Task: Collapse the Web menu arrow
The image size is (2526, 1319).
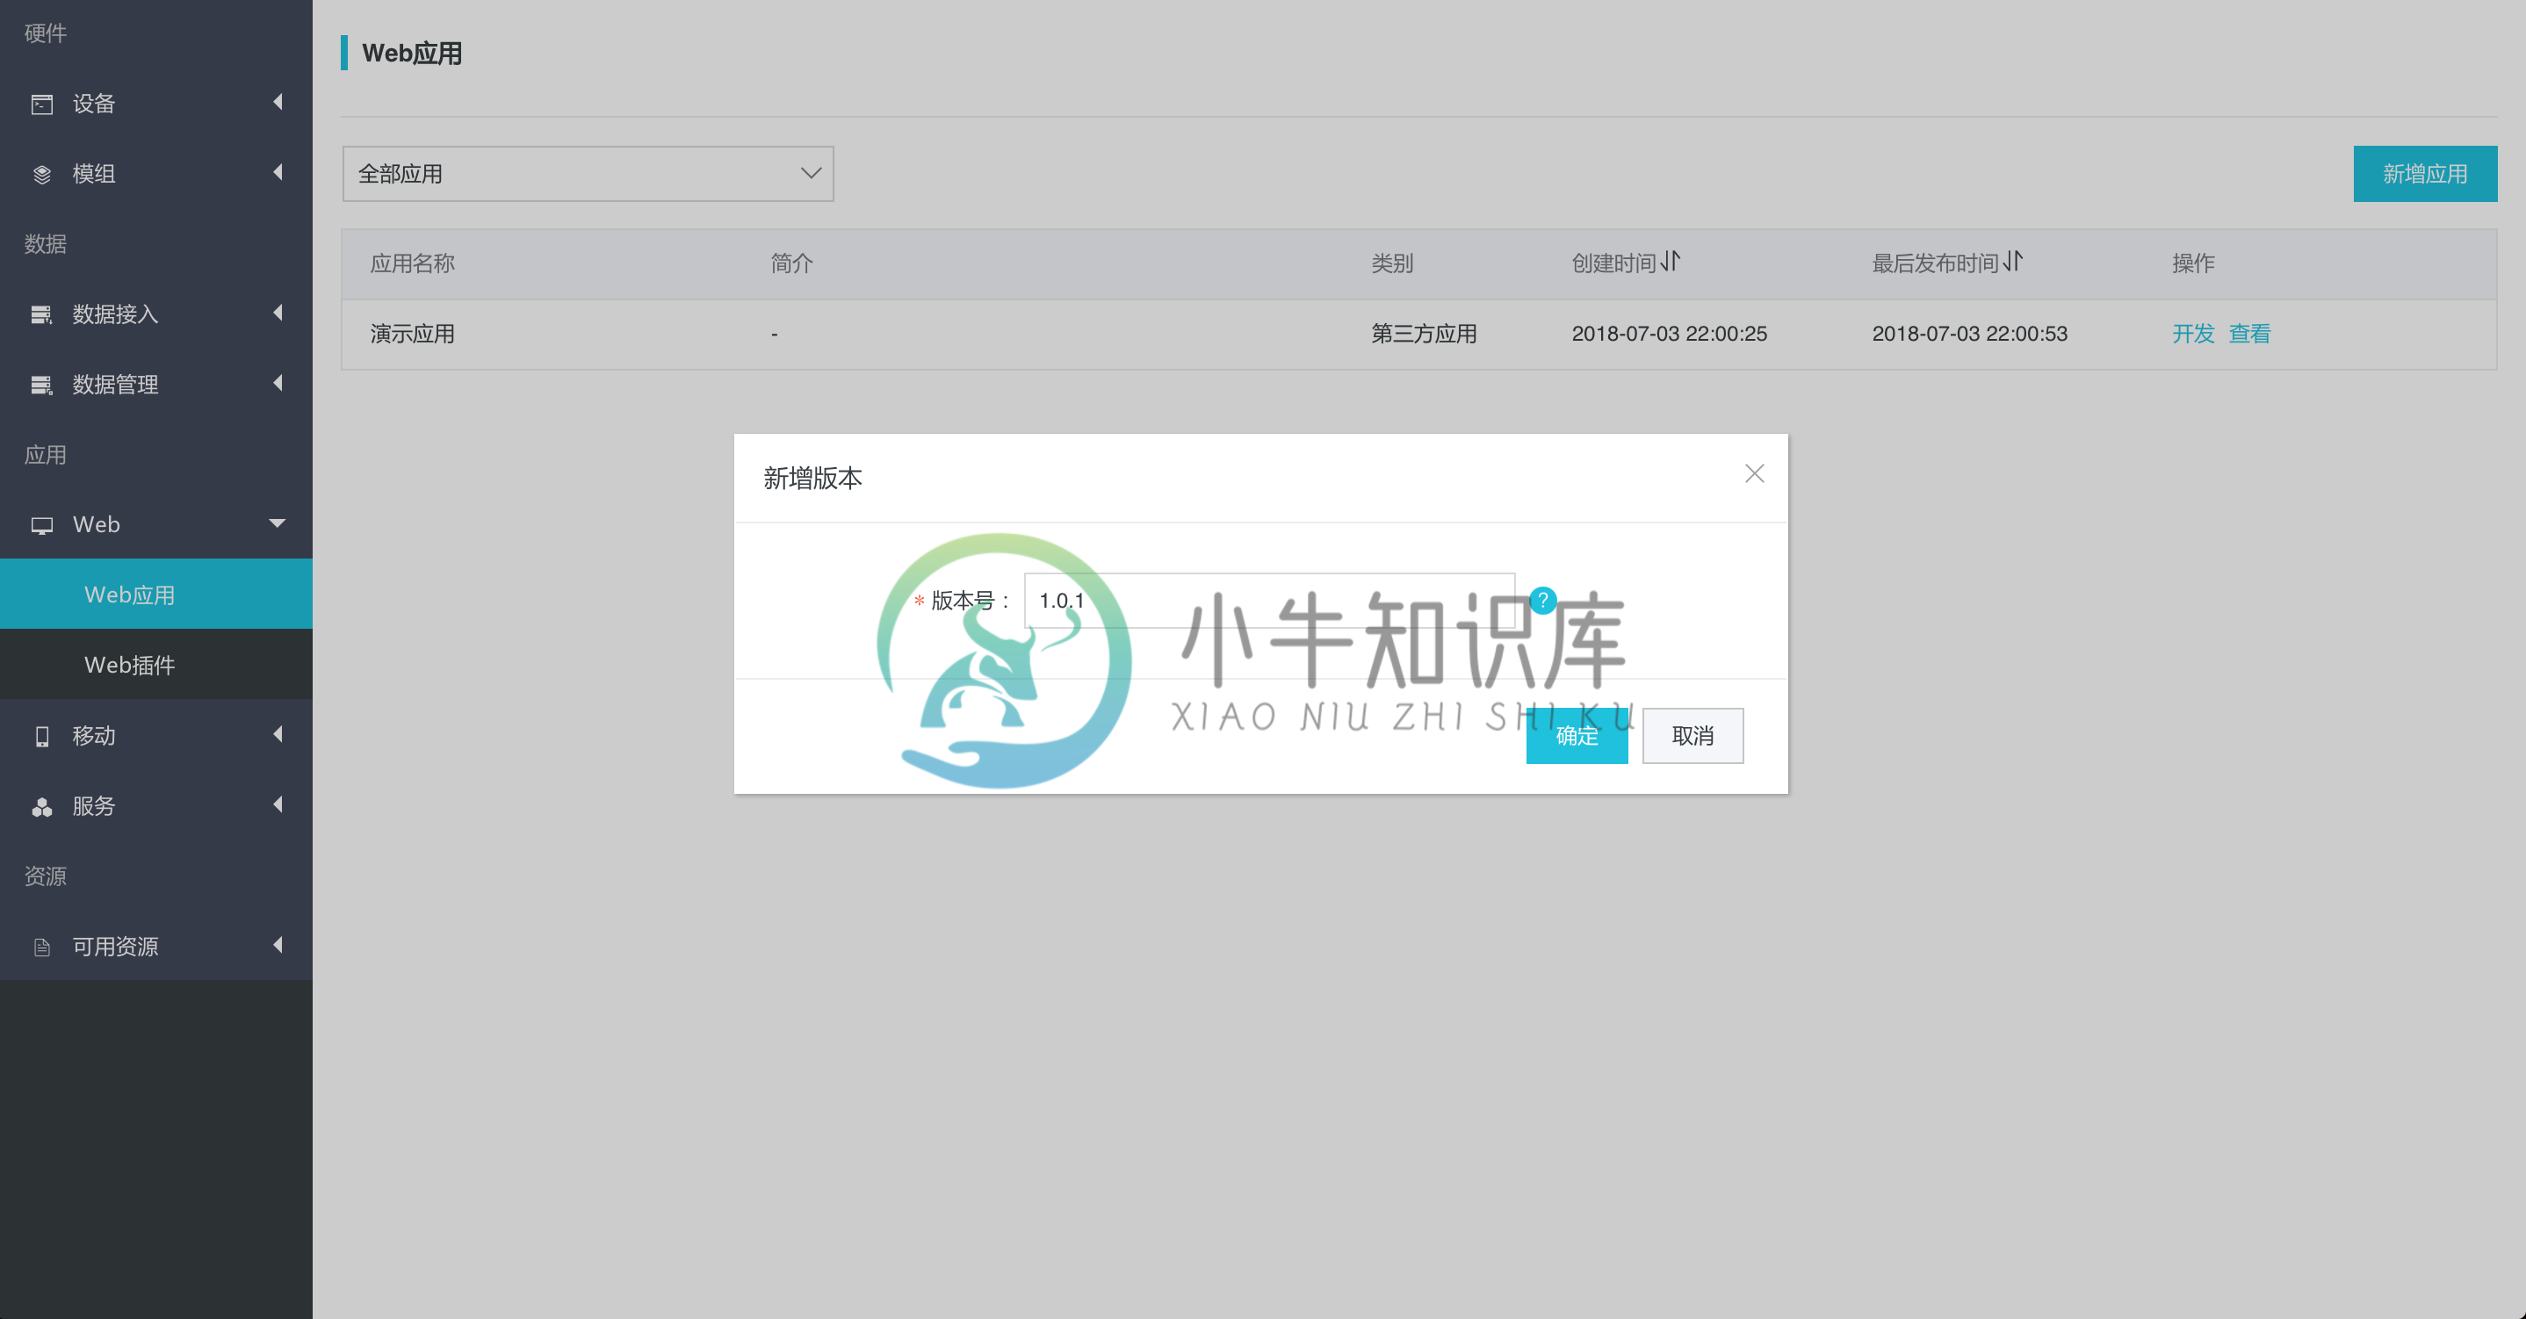Action: [278, 523]
